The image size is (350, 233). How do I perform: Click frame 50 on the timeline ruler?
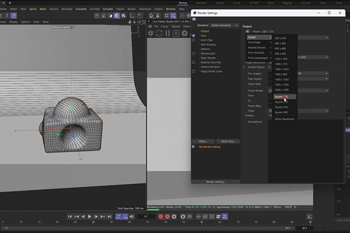point(166,222)
